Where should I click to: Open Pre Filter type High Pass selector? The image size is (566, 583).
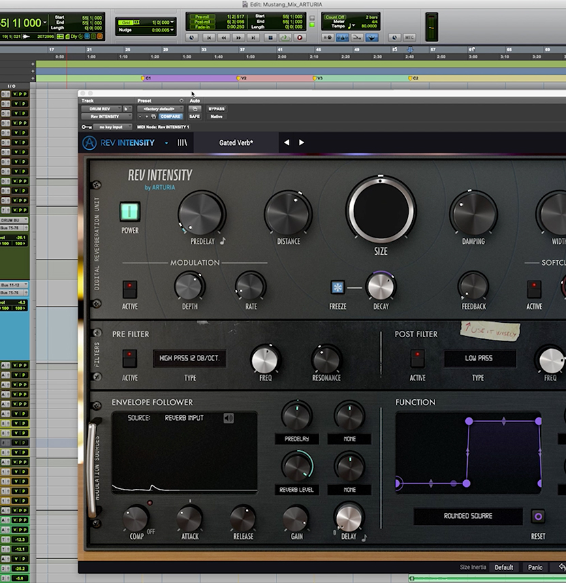[x=189, y=358]
